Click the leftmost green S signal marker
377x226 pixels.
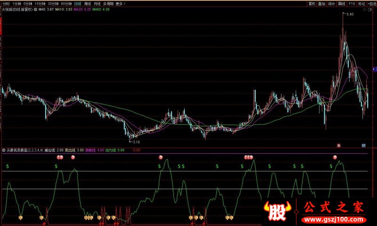(8, 166)
